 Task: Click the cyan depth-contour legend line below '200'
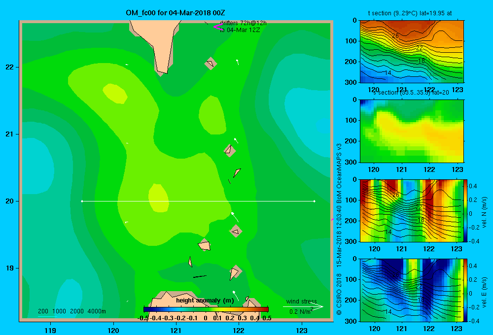tap(47, 316)
